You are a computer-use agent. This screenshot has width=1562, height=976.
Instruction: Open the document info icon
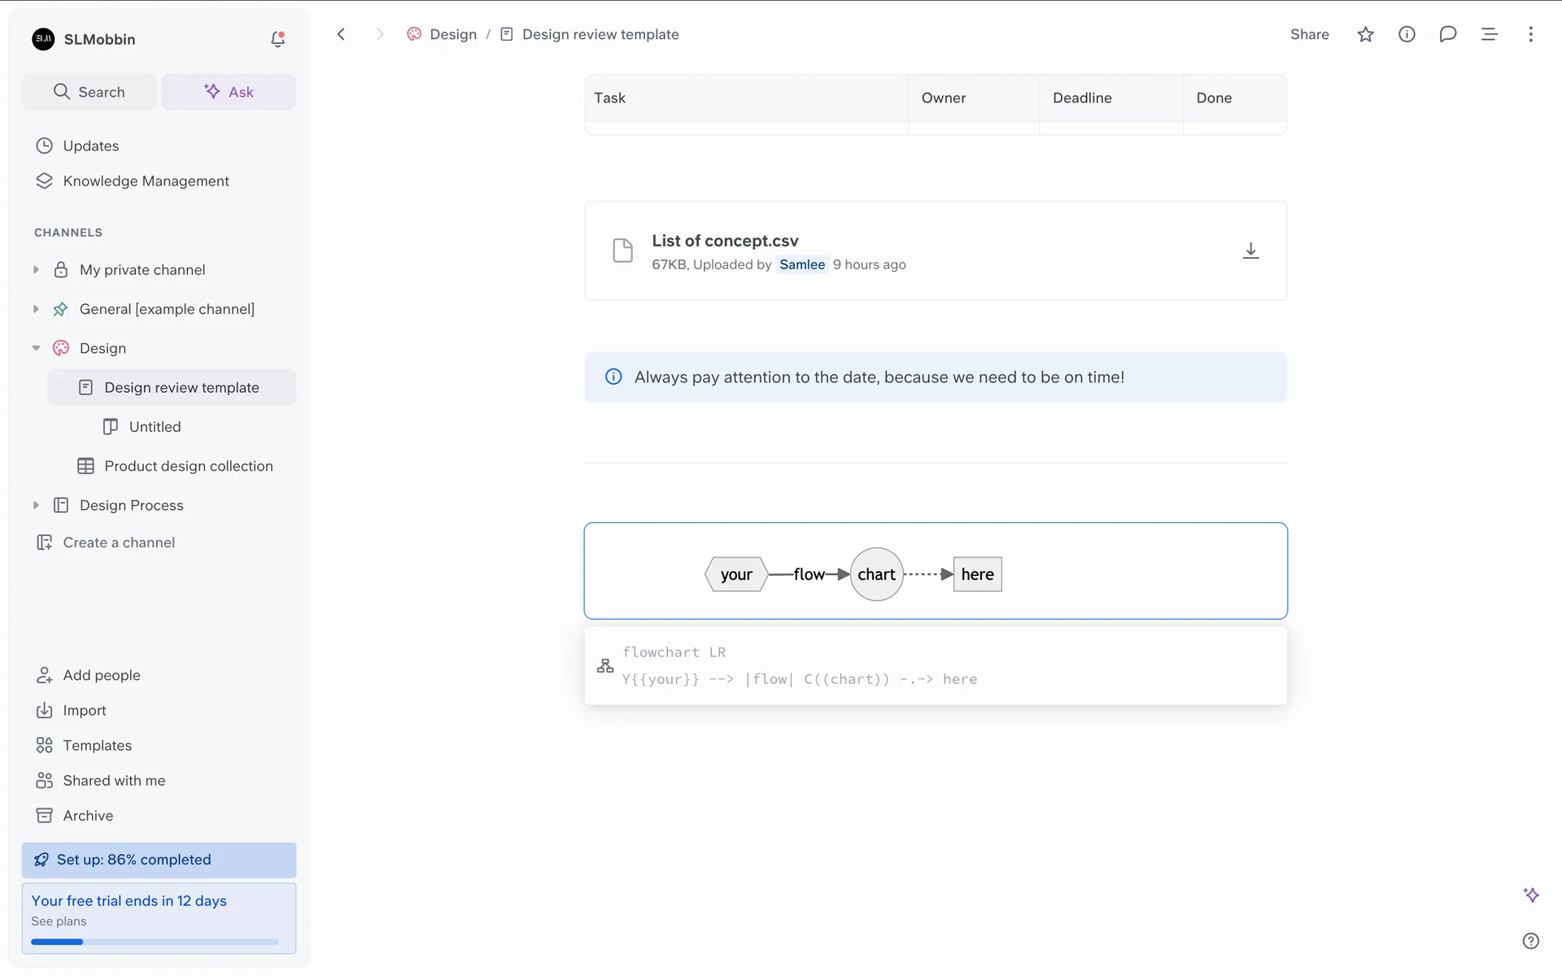1407,34
